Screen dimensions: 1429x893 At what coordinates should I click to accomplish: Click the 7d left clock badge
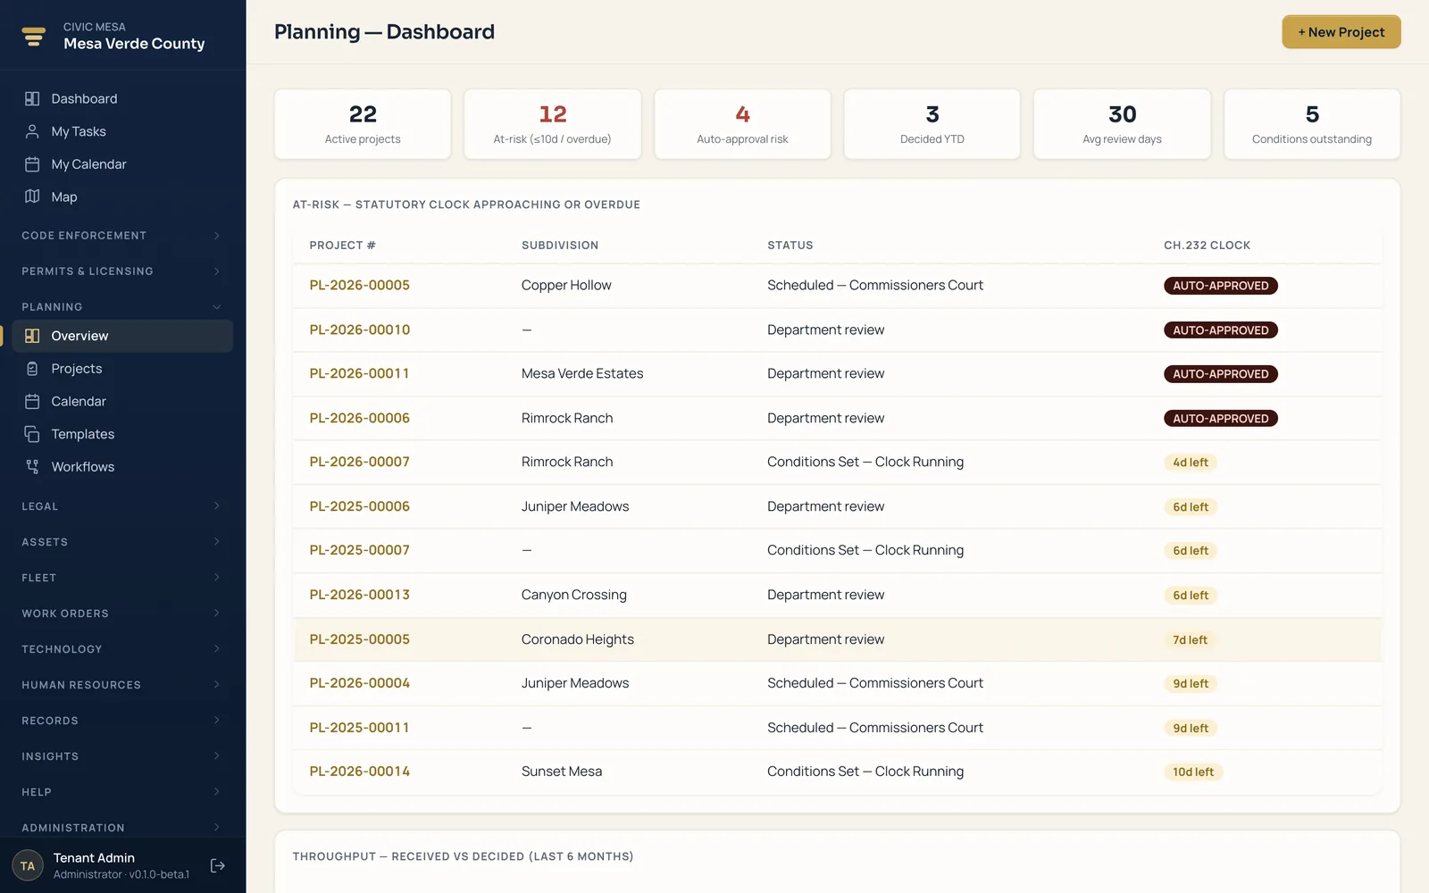tap(1190, 639)
